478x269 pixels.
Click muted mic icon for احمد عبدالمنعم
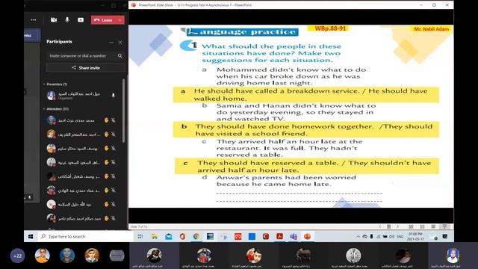pyautogui.click(x=114, y=134)
